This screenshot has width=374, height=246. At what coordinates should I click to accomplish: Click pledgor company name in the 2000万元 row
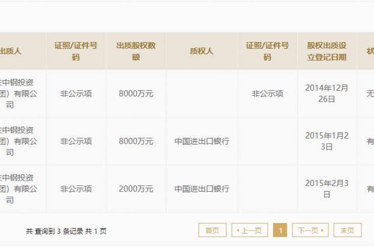tap(18, 189)
